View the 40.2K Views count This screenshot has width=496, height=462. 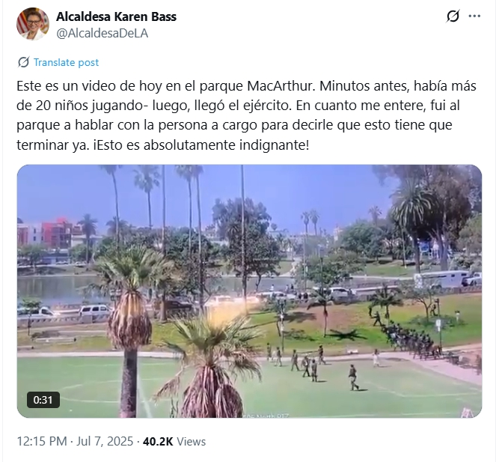coord(174,441)
